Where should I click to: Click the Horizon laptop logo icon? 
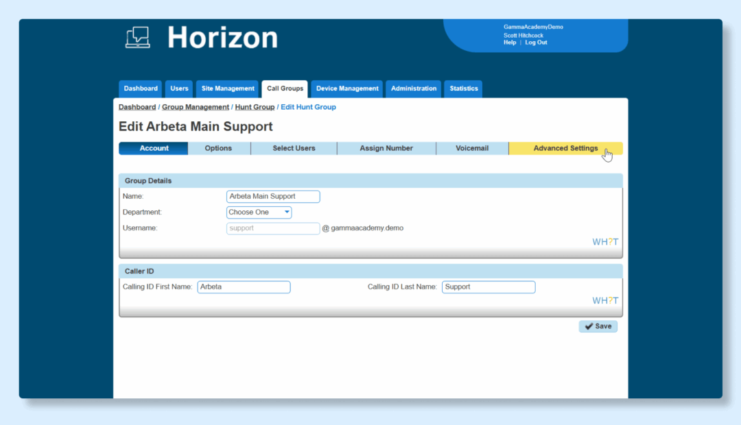(138, 37)
